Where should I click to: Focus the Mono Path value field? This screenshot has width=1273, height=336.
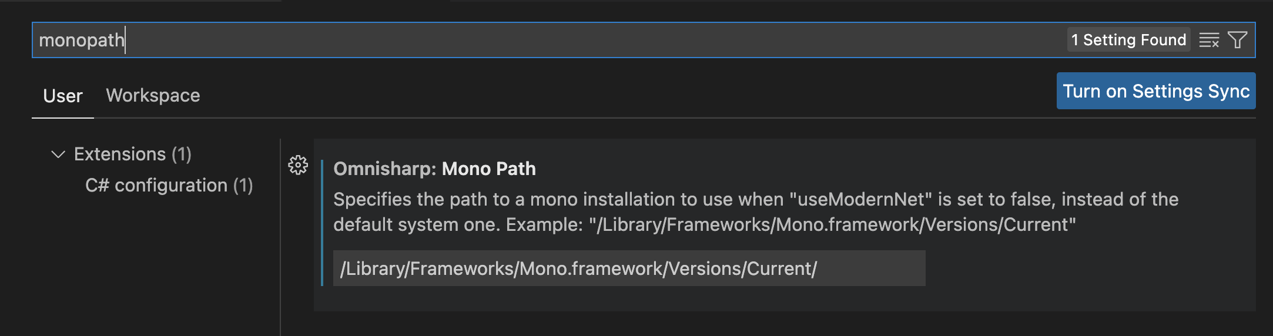(x=629, y=268)
